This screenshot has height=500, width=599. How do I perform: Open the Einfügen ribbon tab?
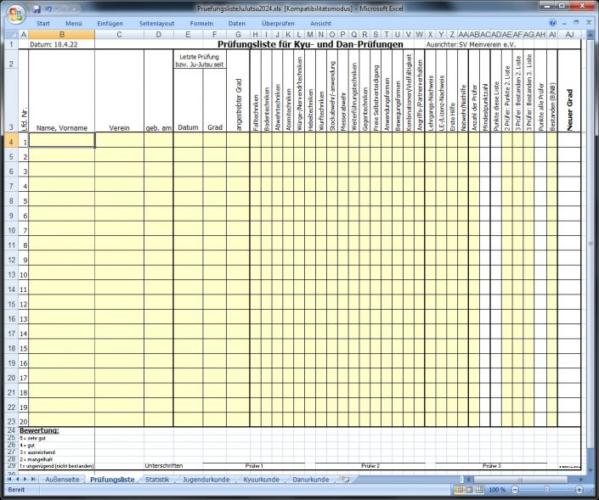(109, 23)
